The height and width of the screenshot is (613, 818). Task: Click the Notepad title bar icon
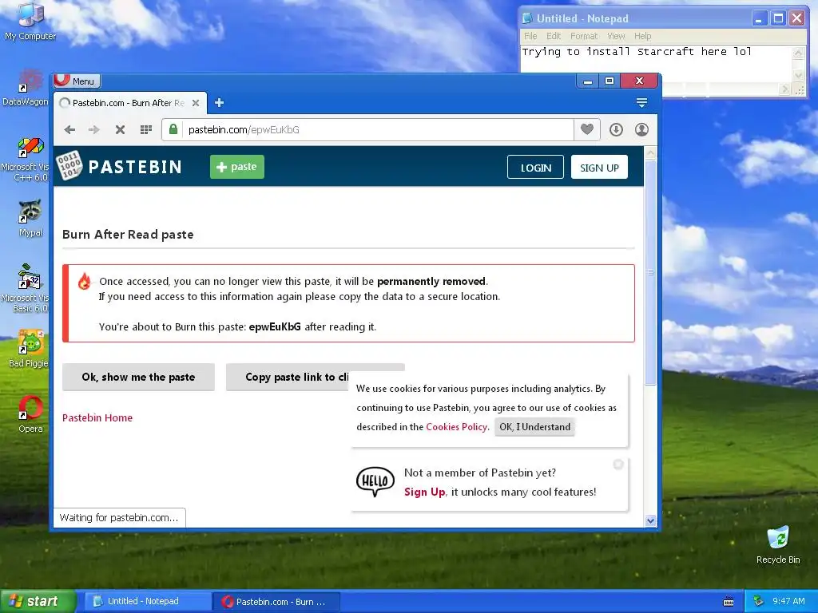pyautogui.click(x=527, y=18)
